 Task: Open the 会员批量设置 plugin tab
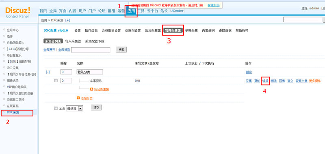[111, 30]
